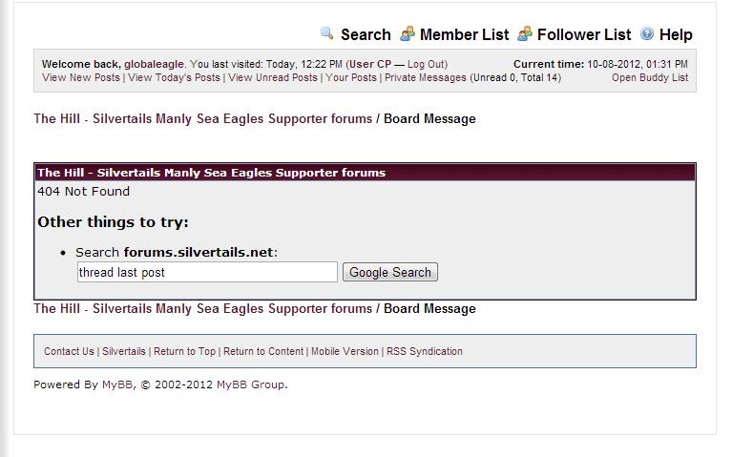Click Contact Us in footer

coord(69,351)
